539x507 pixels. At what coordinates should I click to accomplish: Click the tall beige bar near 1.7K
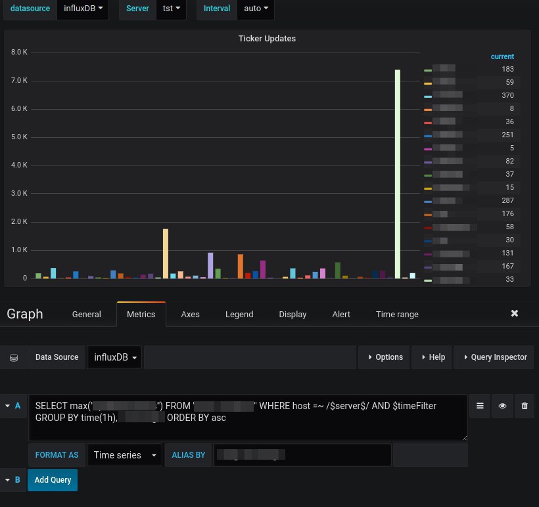(x=166, y=253)
